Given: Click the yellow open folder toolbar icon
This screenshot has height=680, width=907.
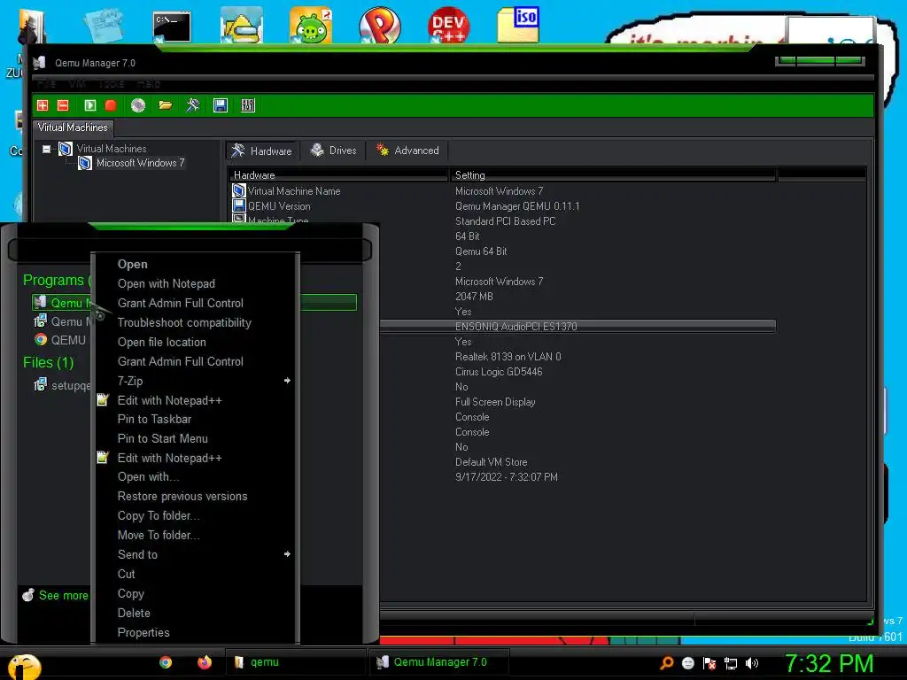Looking at the screenshot, I should 166,105.
